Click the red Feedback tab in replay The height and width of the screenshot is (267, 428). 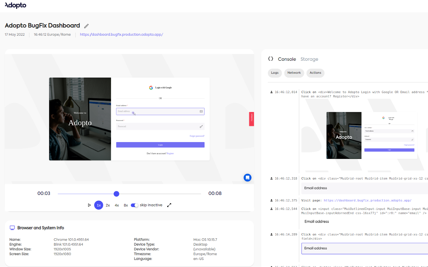251,119
